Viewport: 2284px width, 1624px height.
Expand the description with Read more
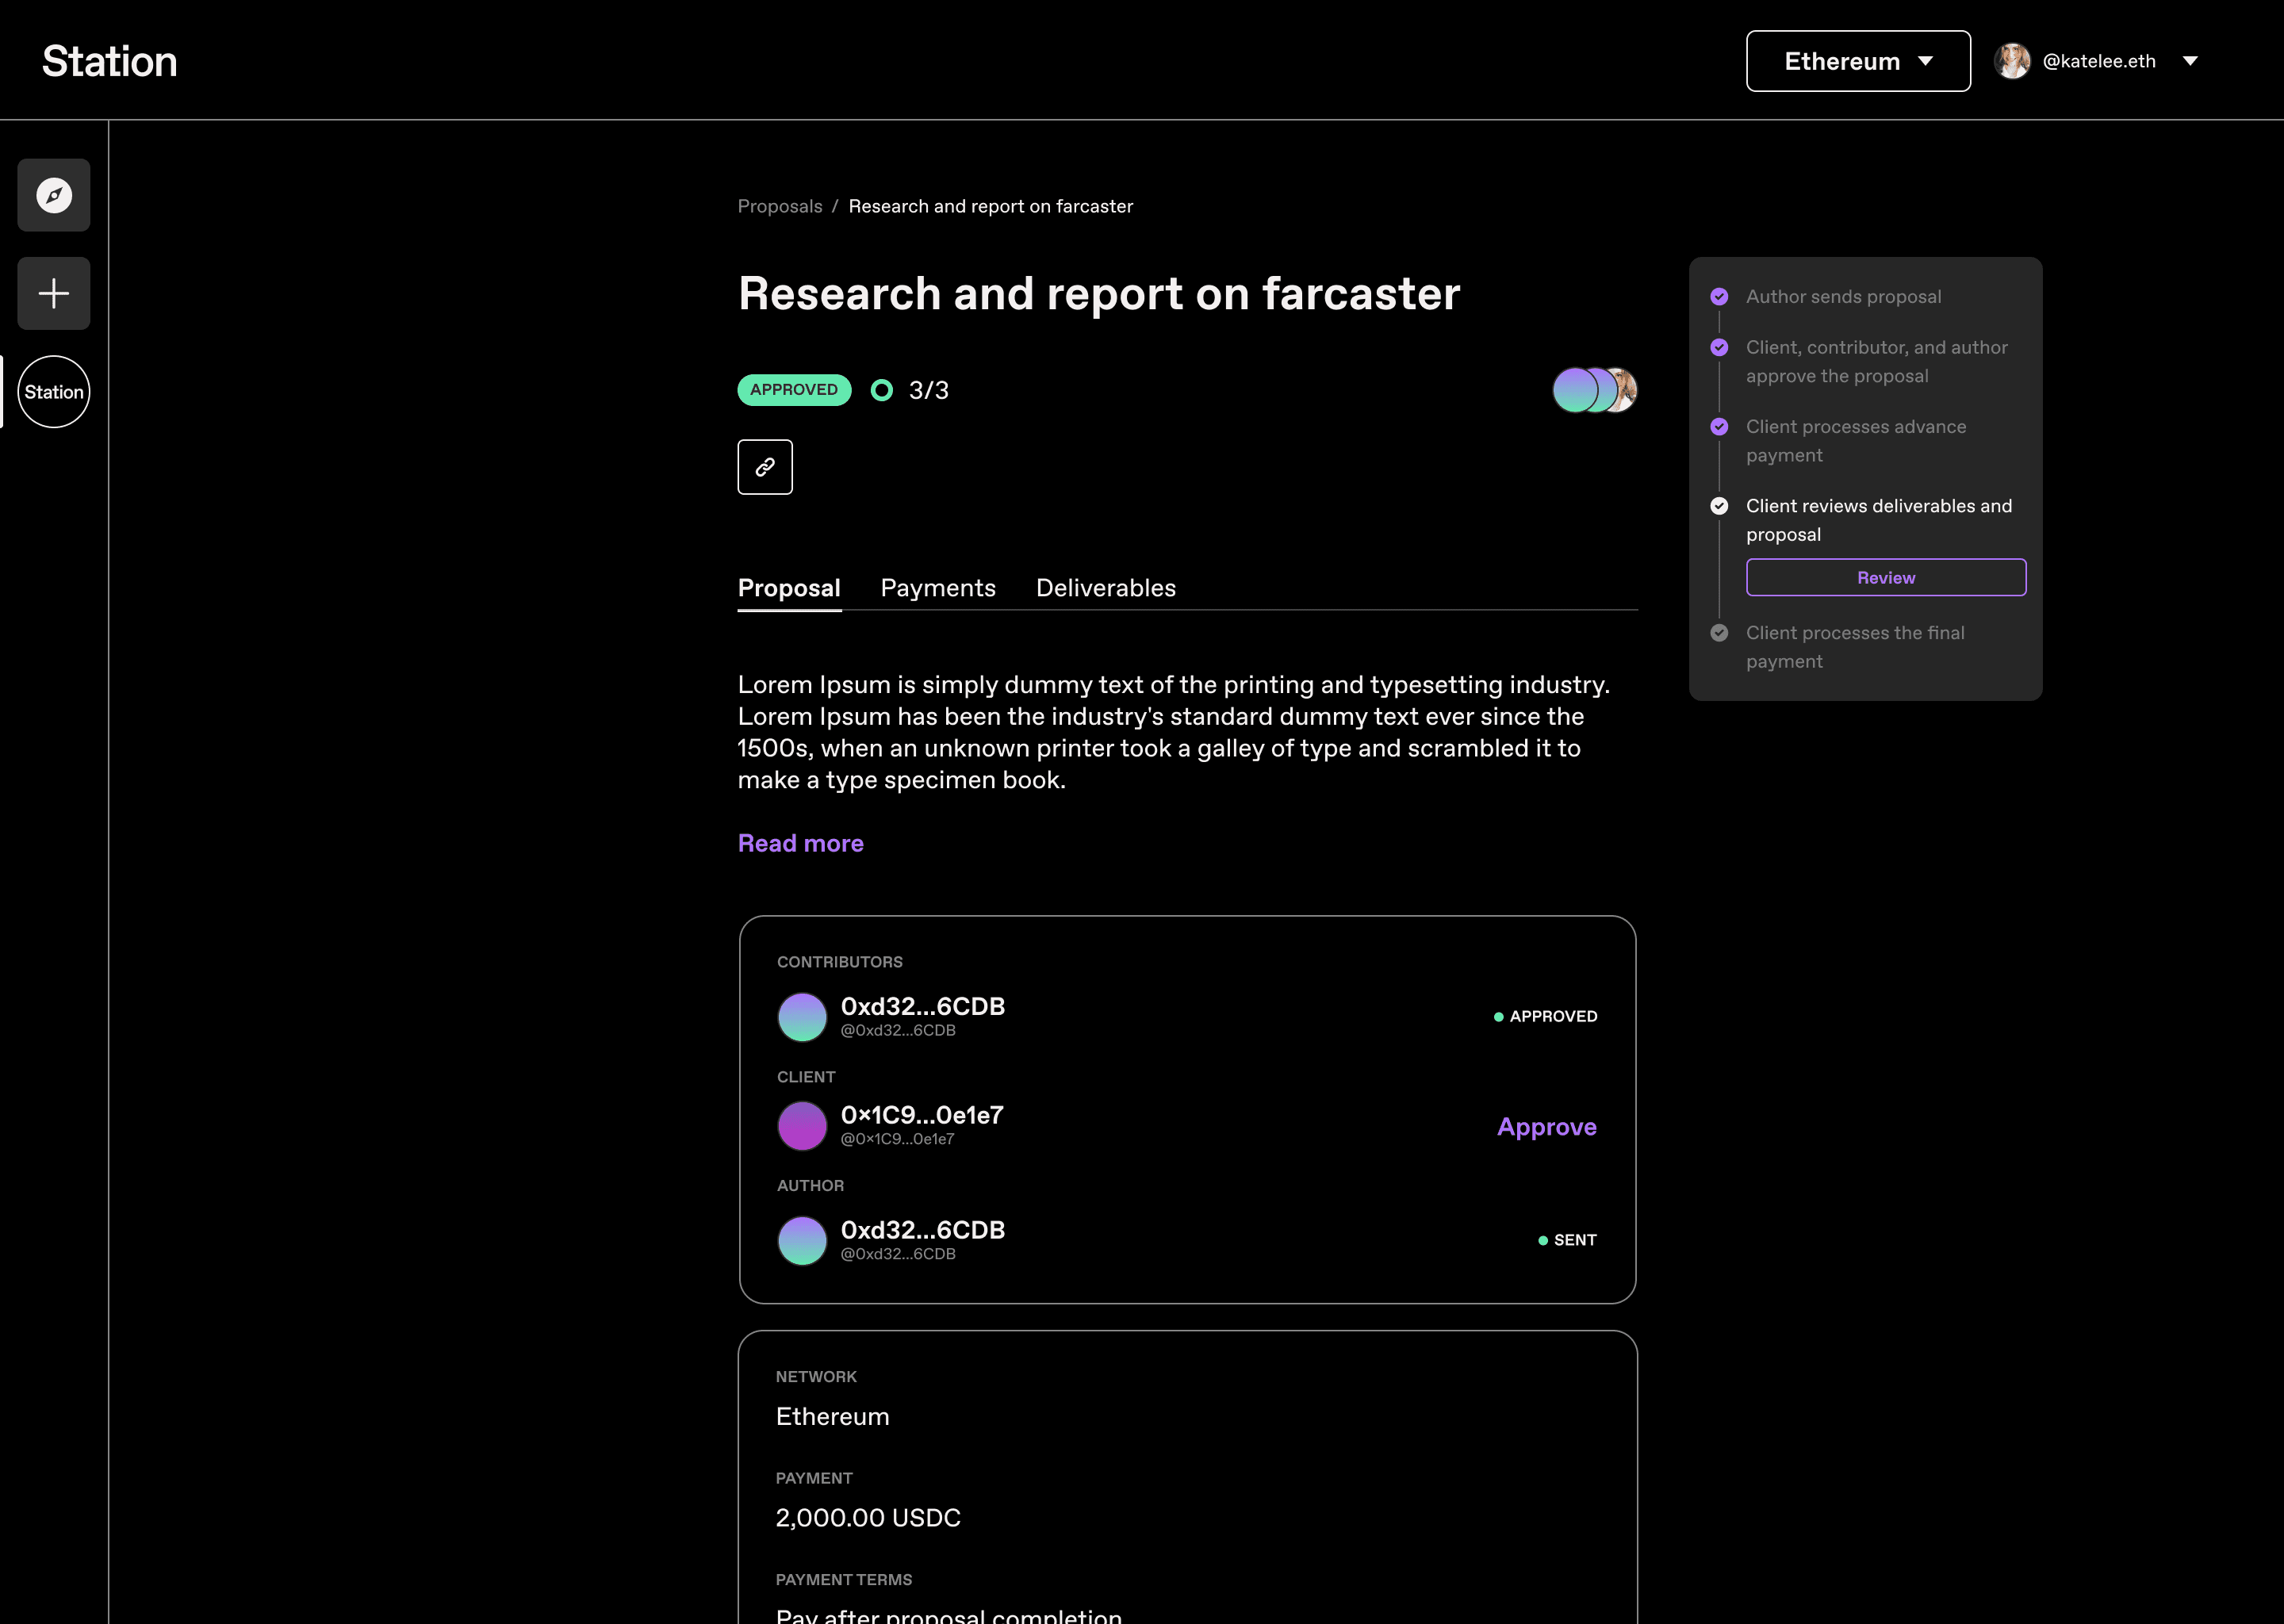click(x=800, y=843)
